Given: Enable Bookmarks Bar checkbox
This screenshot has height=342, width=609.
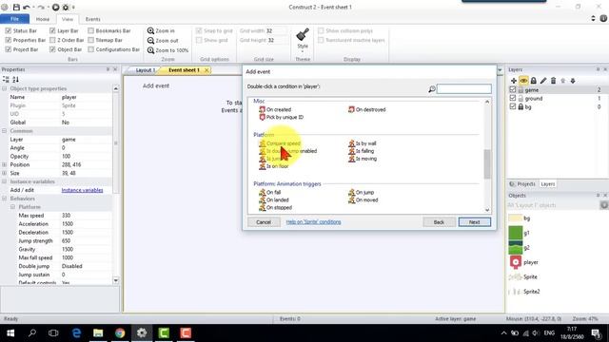Looking at the screenshot, I should (91, 30).
